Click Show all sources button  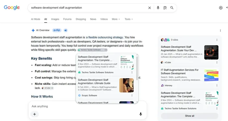click(190, 116)
